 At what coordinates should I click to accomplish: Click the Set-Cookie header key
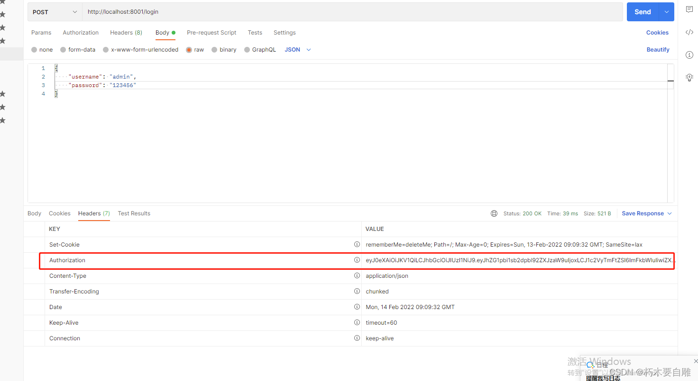coord(64,245)
